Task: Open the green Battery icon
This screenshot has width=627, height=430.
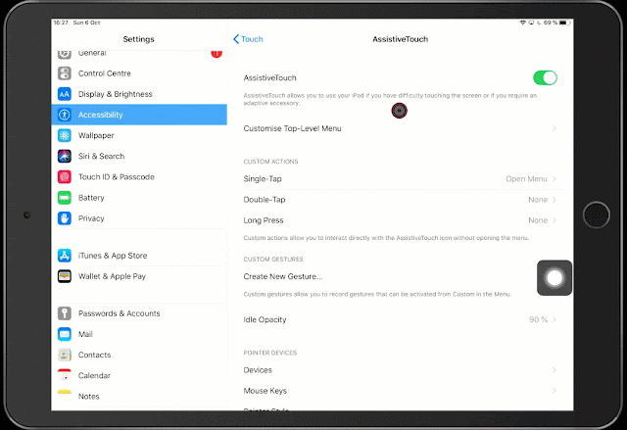Action: (x=65, y=198)
